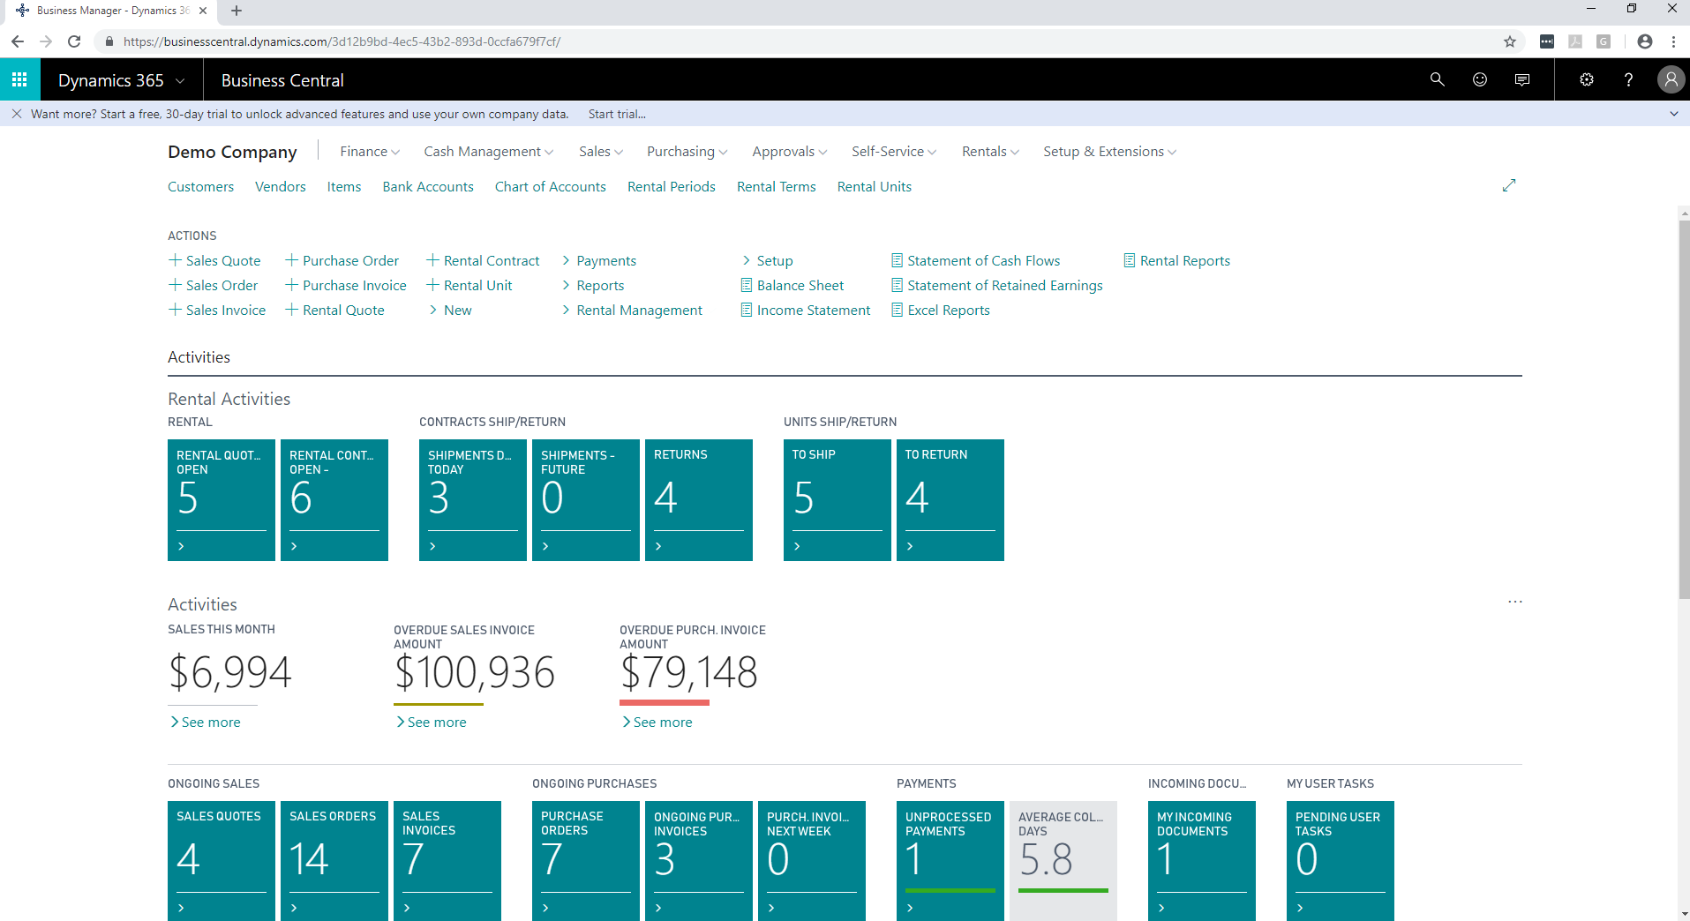Open Bank Accounts list
This screenshot has height=921, width=1690.
click(428, 186)
